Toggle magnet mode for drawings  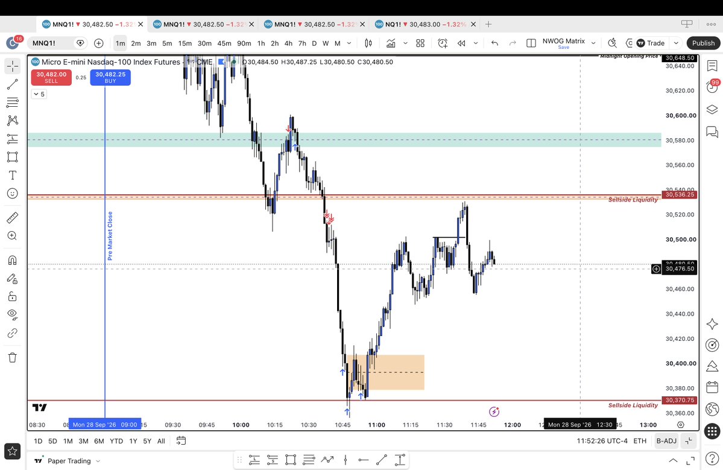coord(13,260)
